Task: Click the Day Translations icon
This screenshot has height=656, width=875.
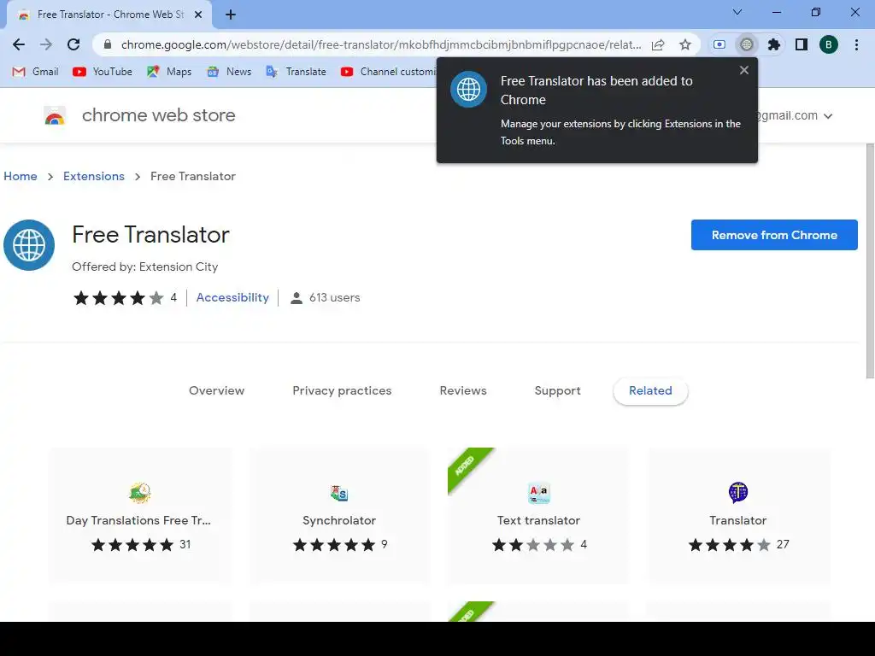Action: click(x=139, y=493)
